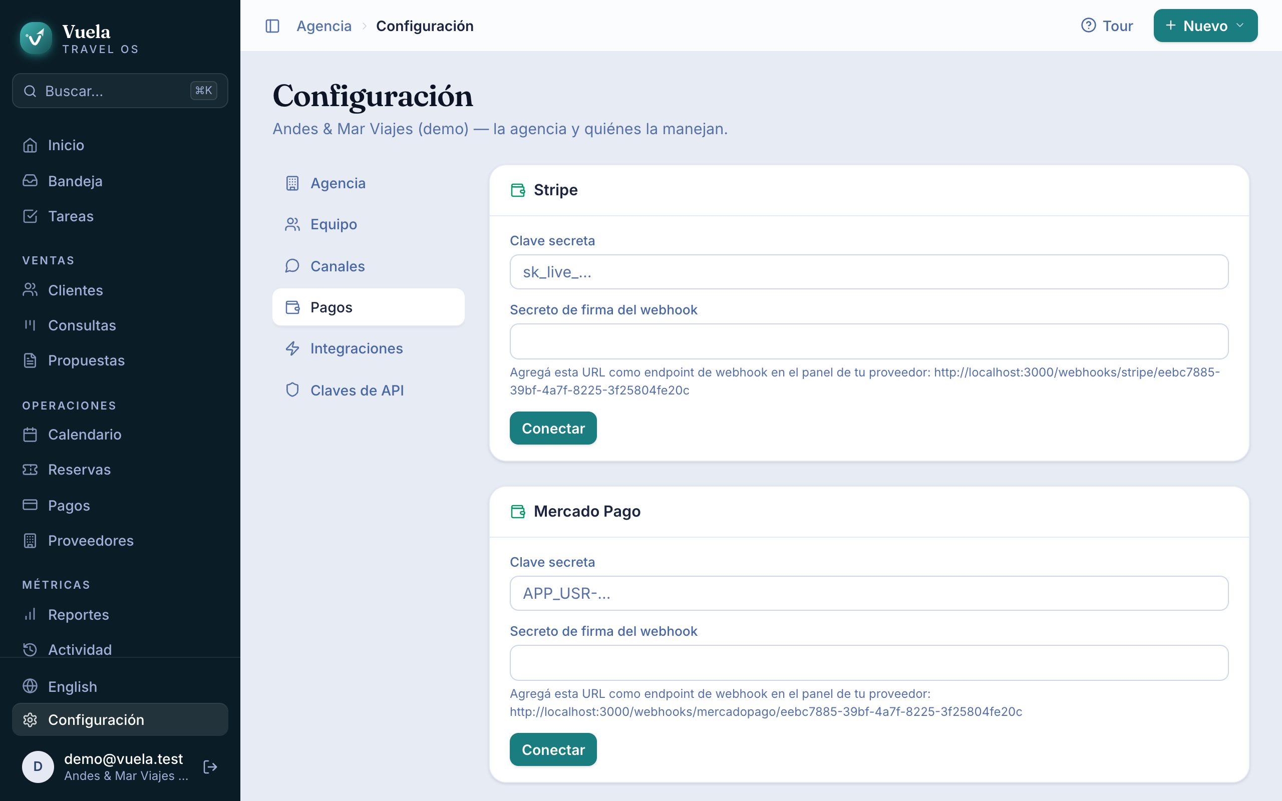Click the English globe icon
This screenshot has height=801, width=1282.
30,686
